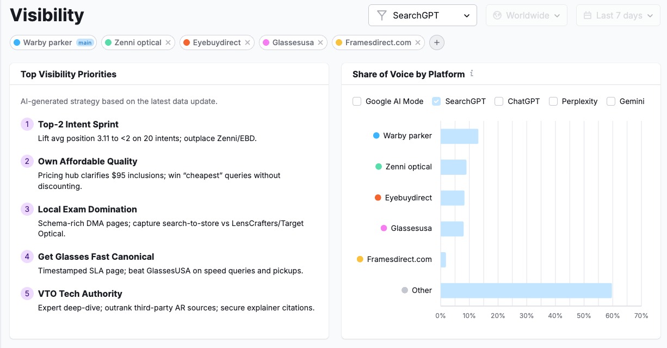Click the yellow Framesdirect.com chart legend dot
667x348 pixels.
coord(360,259)
